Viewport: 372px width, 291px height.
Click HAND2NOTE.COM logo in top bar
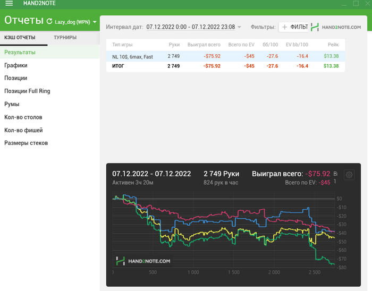tap(336, 27)
